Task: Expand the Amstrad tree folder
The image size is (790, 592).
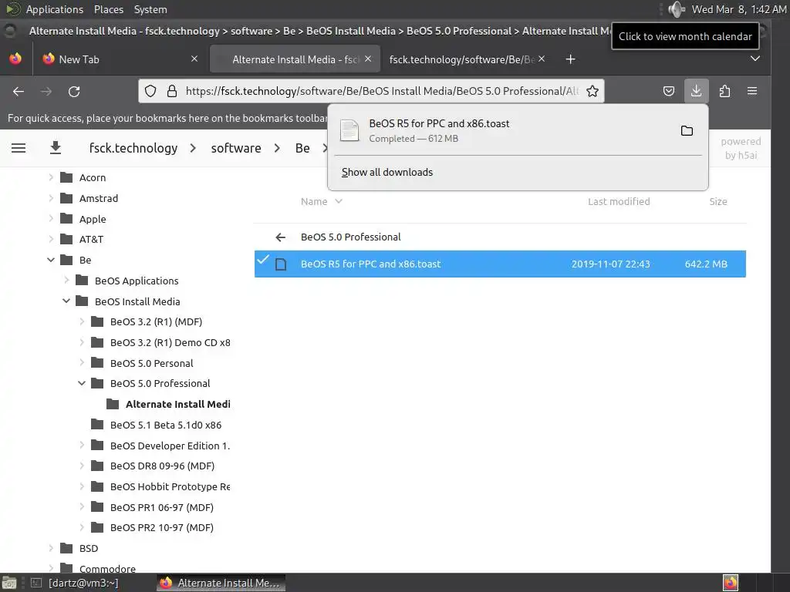Action: 51,198
